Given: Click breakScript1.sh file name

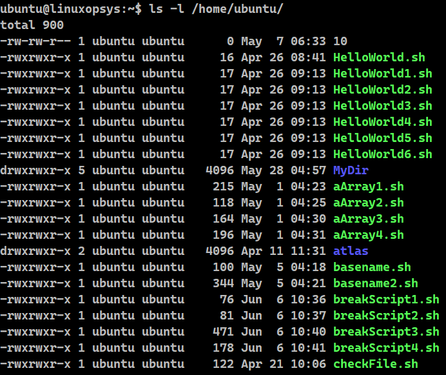Looking at the screenshot, I should coord(386,299).
